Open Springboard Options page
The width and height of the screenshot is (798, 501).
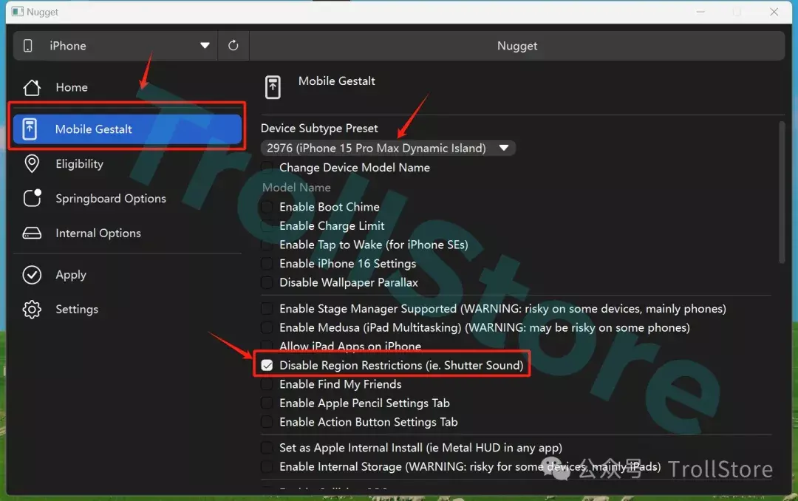[x=127, y=198]
